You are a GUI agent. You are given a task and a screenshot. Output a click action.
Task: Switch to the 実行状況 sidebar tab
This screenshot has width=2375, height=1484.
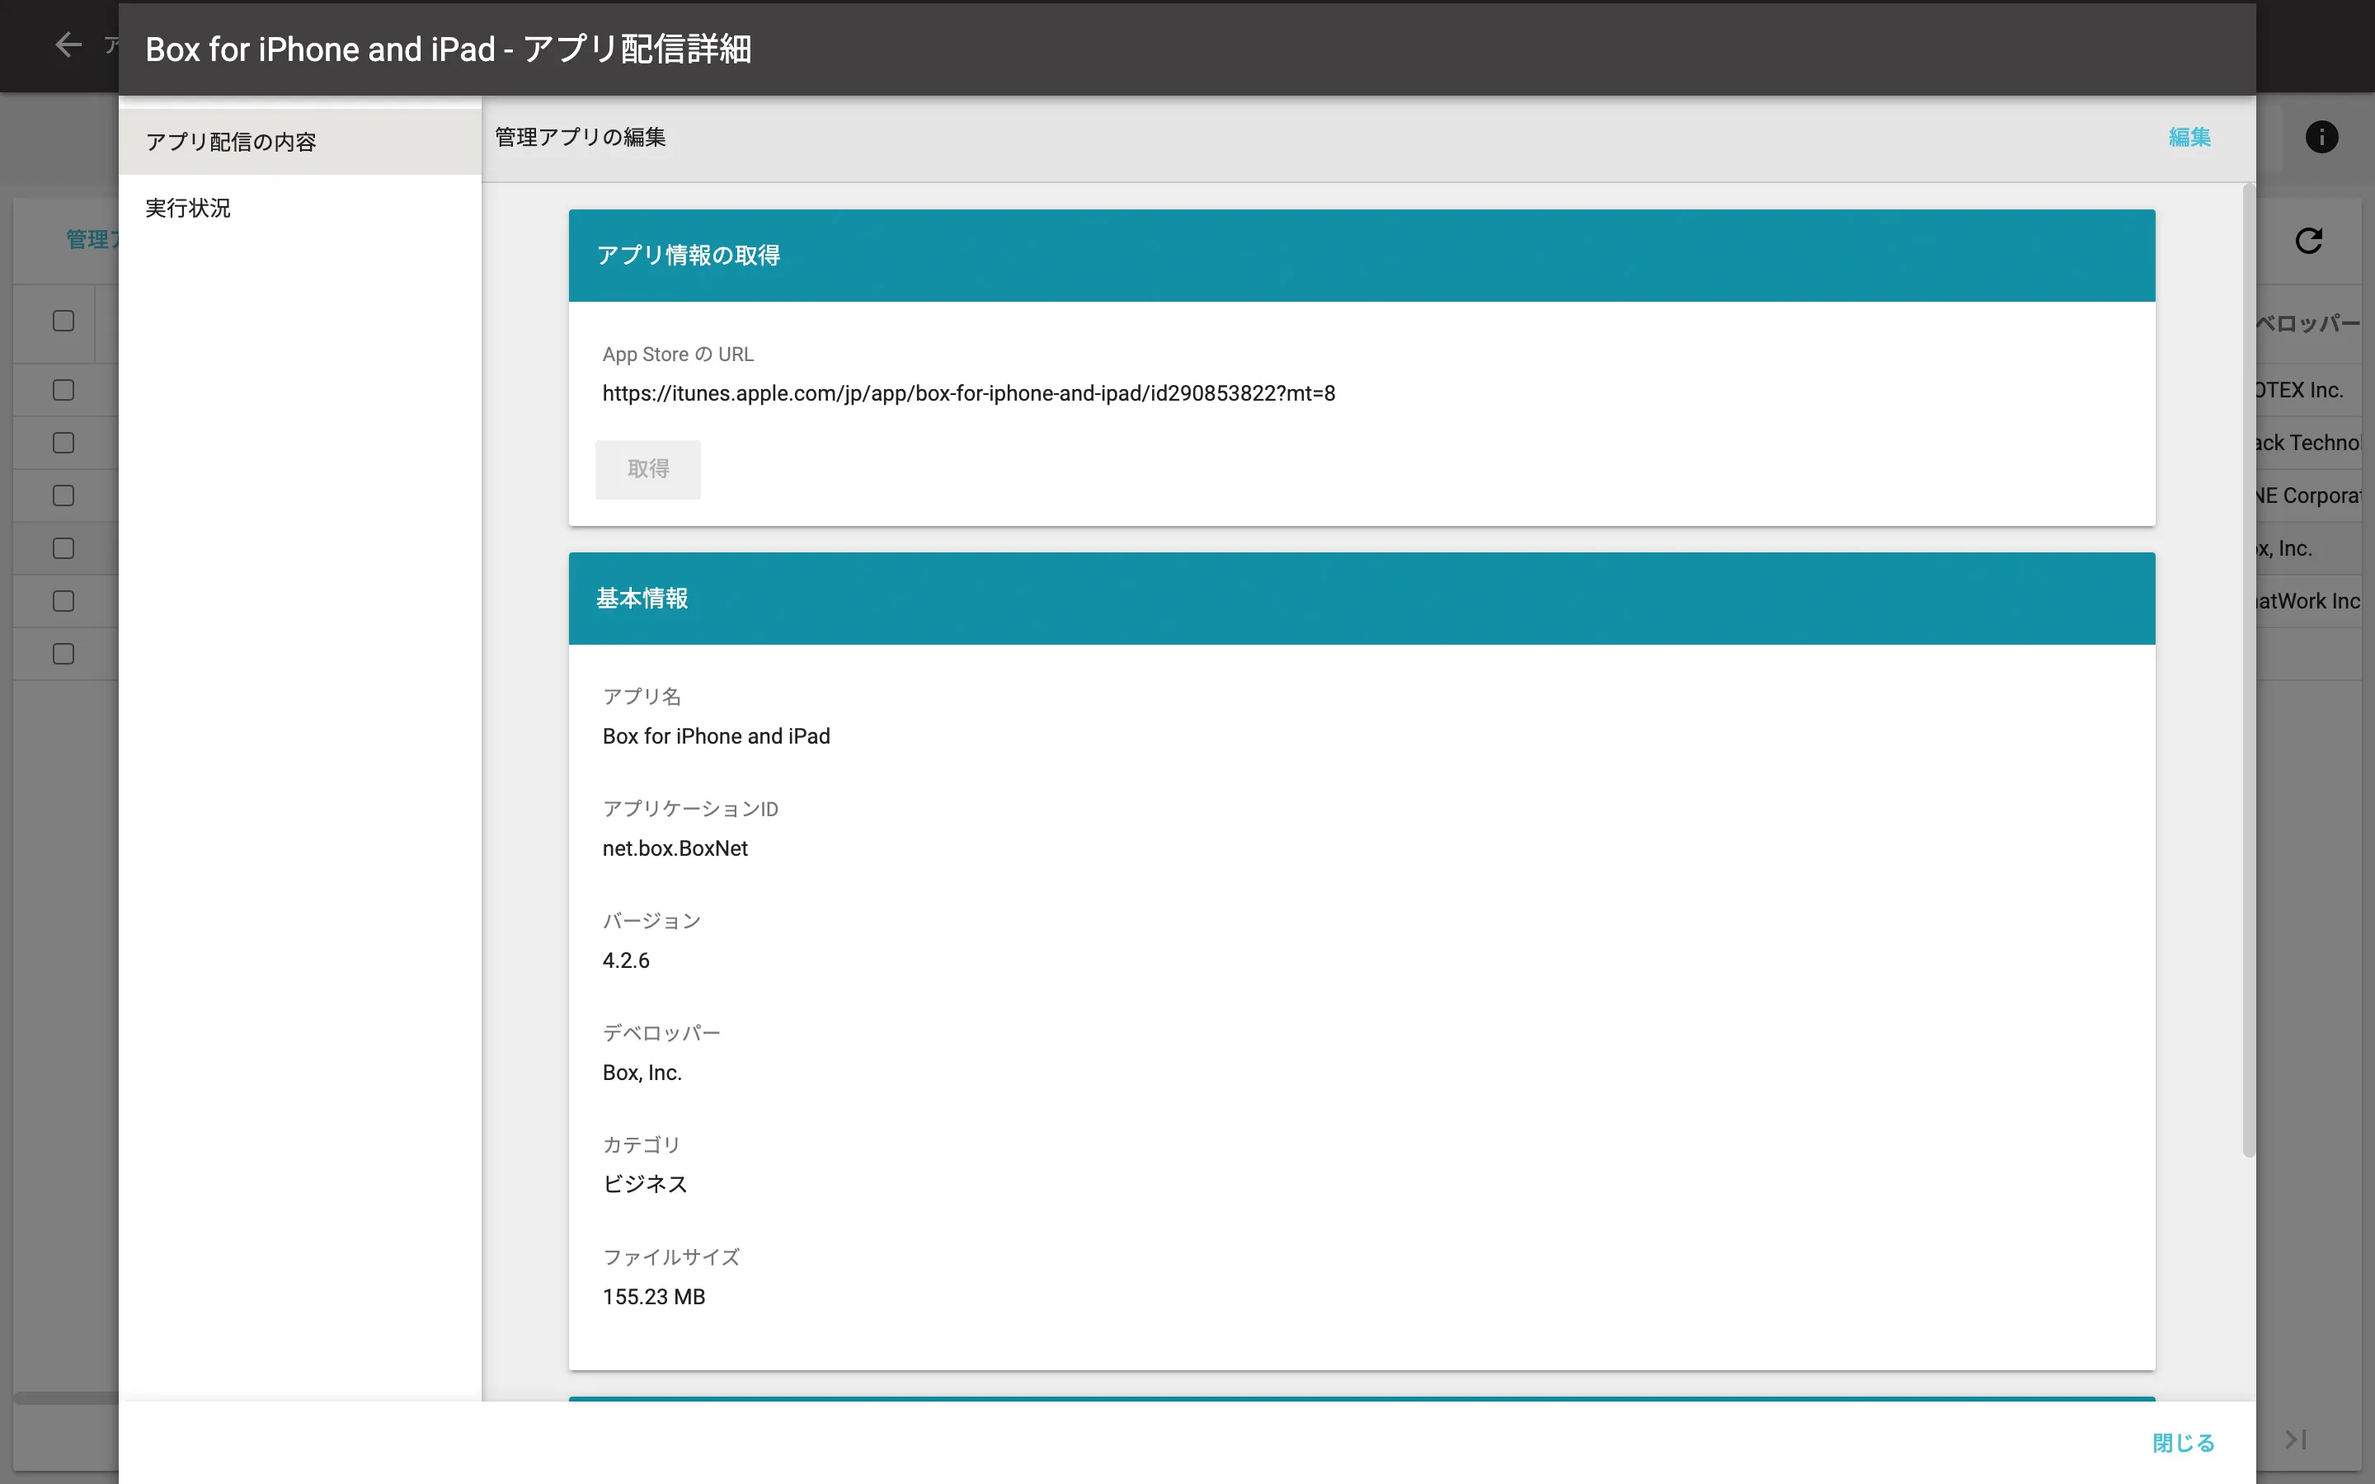click(299, 208)
